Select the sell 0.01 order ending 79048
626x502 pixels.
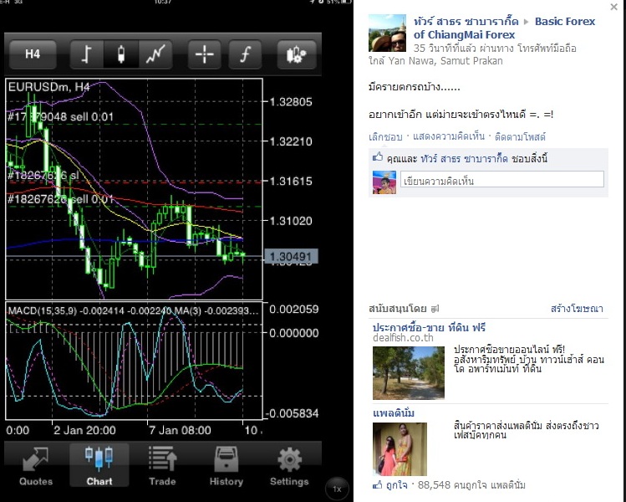click(x=61, y=116)
